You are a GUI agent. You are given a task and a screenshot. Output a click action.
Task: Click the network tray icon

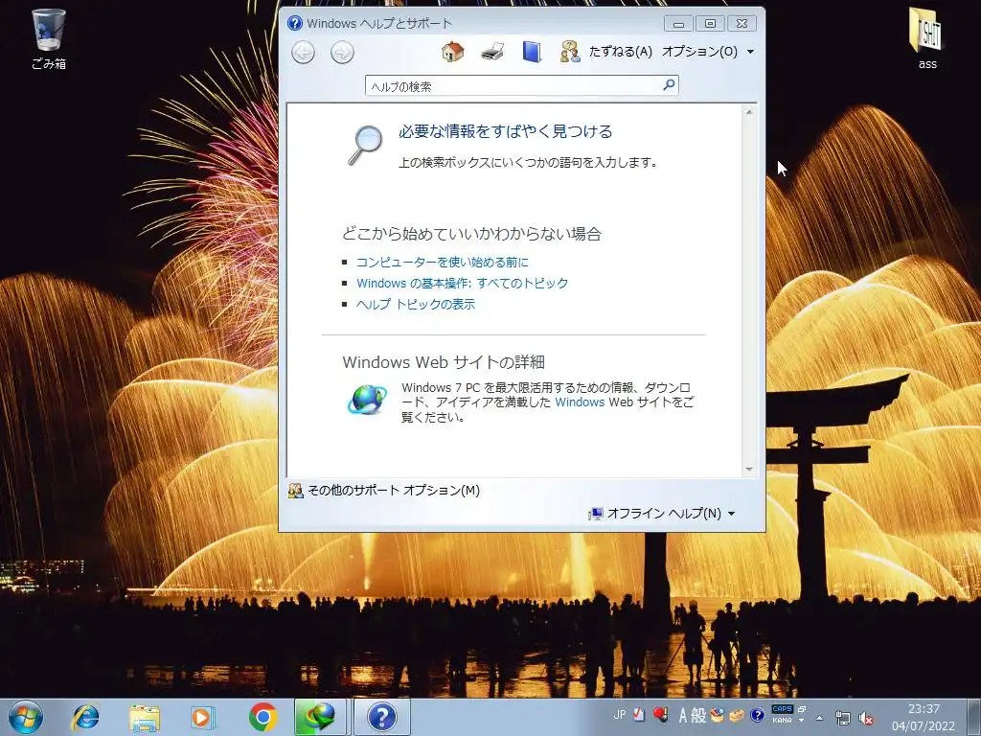(843, 718)
